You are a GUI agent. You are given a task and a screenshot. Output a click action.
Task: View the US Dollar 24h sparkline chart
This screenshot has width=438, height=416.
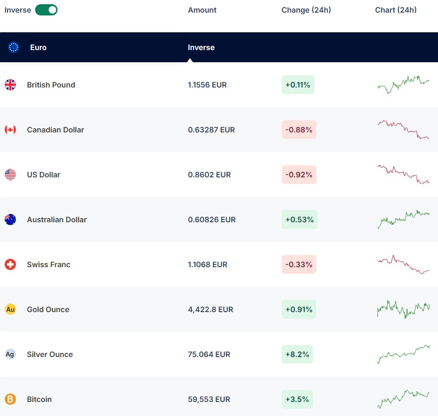pos(403,175)
